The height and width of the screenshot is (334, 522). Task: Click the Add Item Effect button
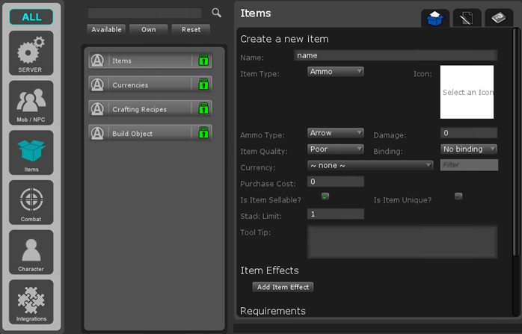tap(283, 287)
